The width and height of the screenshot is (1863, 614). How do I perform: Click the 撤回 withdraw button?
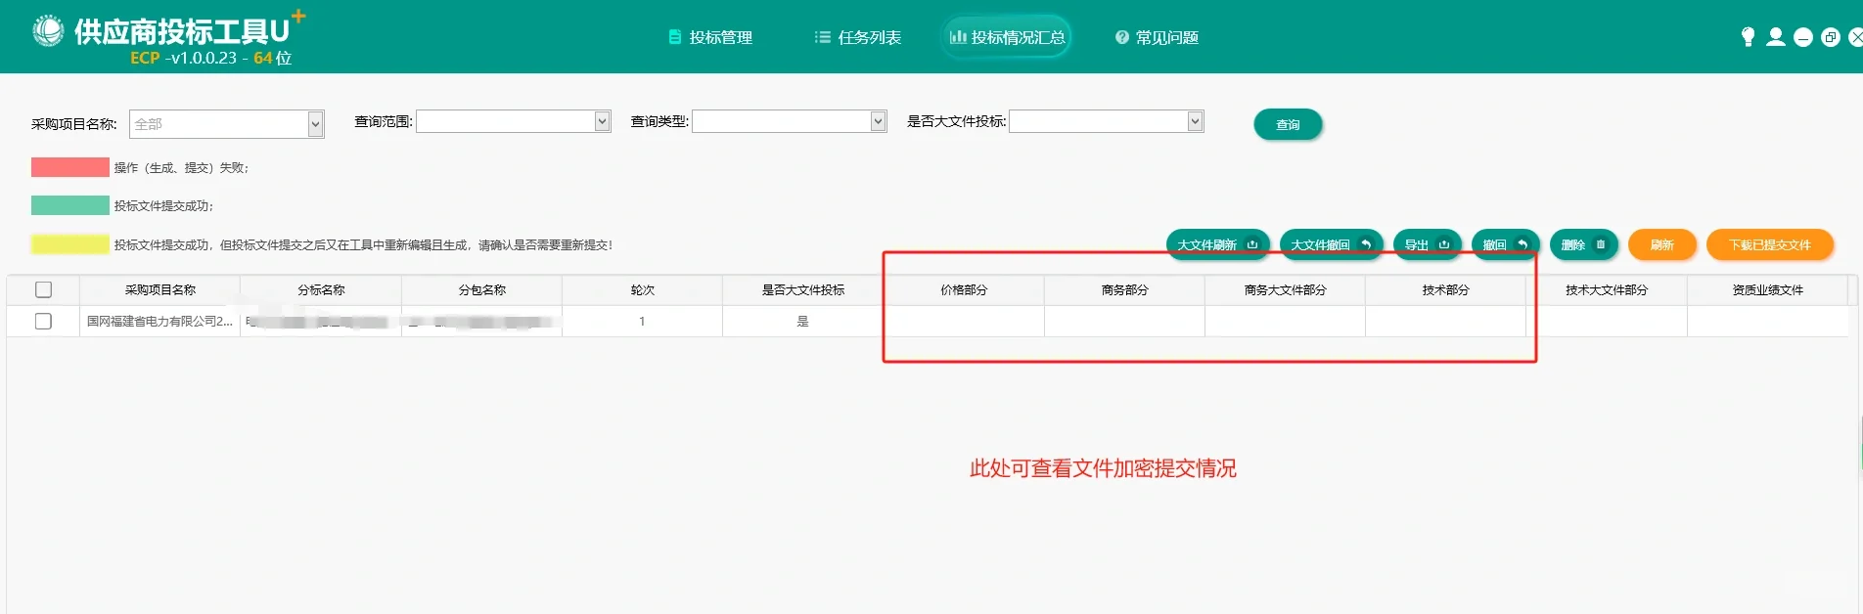[x=1505, y=244]
